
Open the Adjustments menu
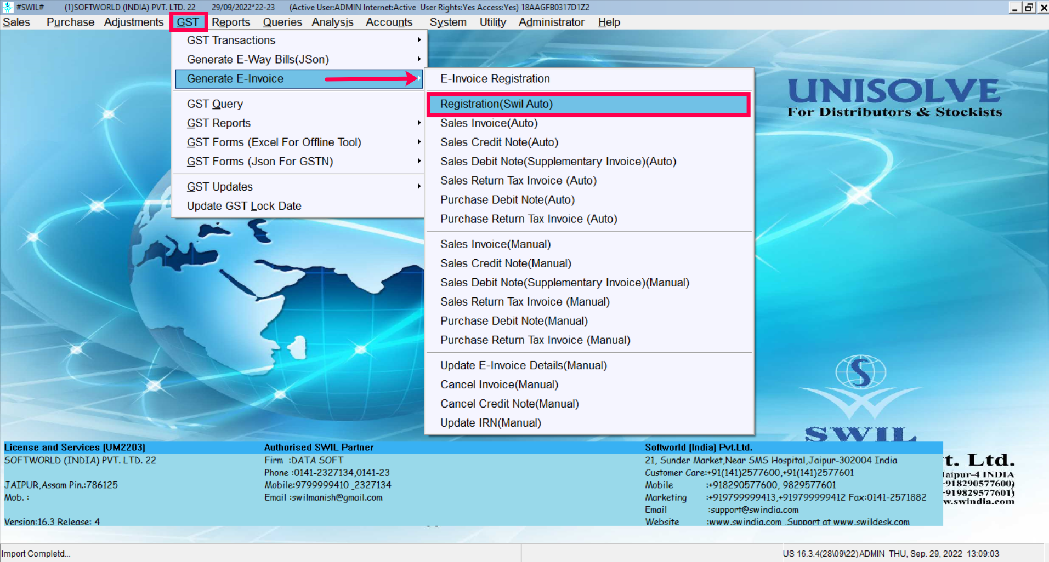coord(134,22)
